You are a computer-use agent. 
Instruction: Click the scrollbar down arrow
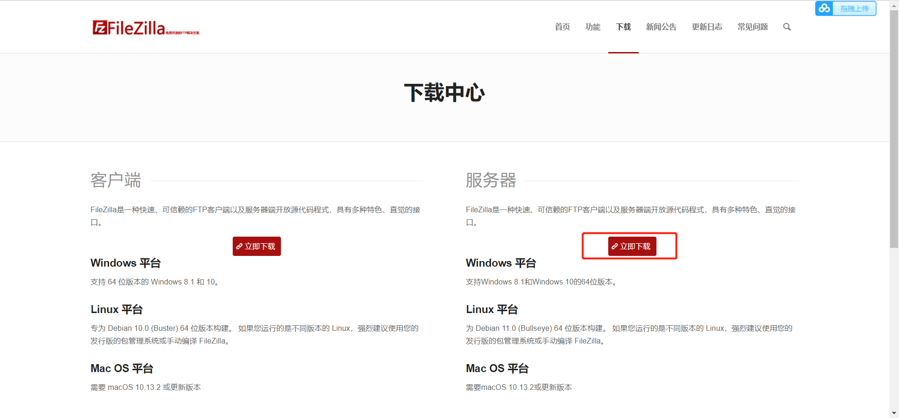tap(894, 413)
